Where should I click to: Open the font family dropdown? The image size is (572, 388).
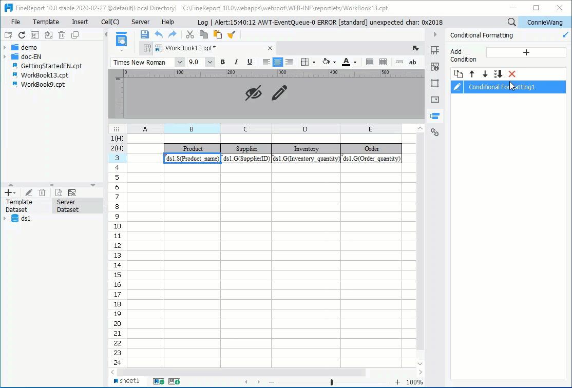[179, 62]
